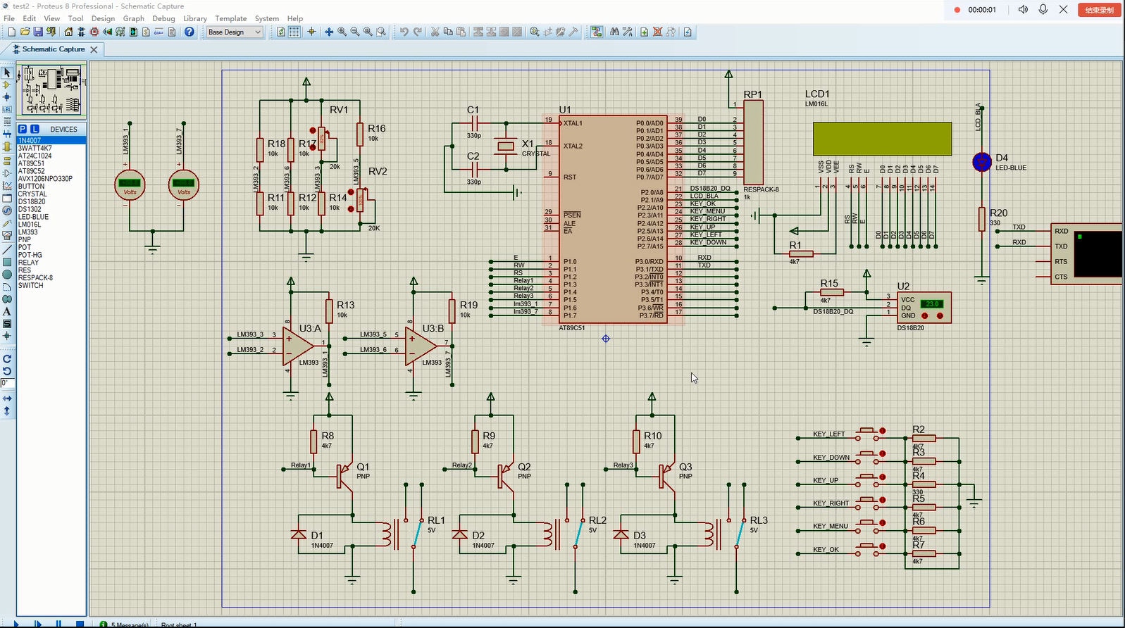Image resolution: width=1125 pixels, height=628 pixels.
Task: Click the P pick devices button
Action: 22,129
